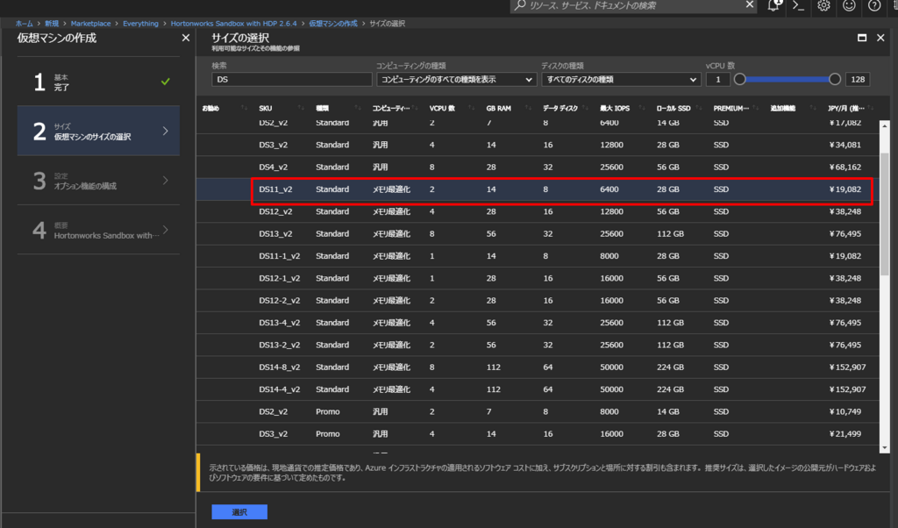Sort by the GB RAM column
Screen dimensions: 898x528
(x=498, y=108)
